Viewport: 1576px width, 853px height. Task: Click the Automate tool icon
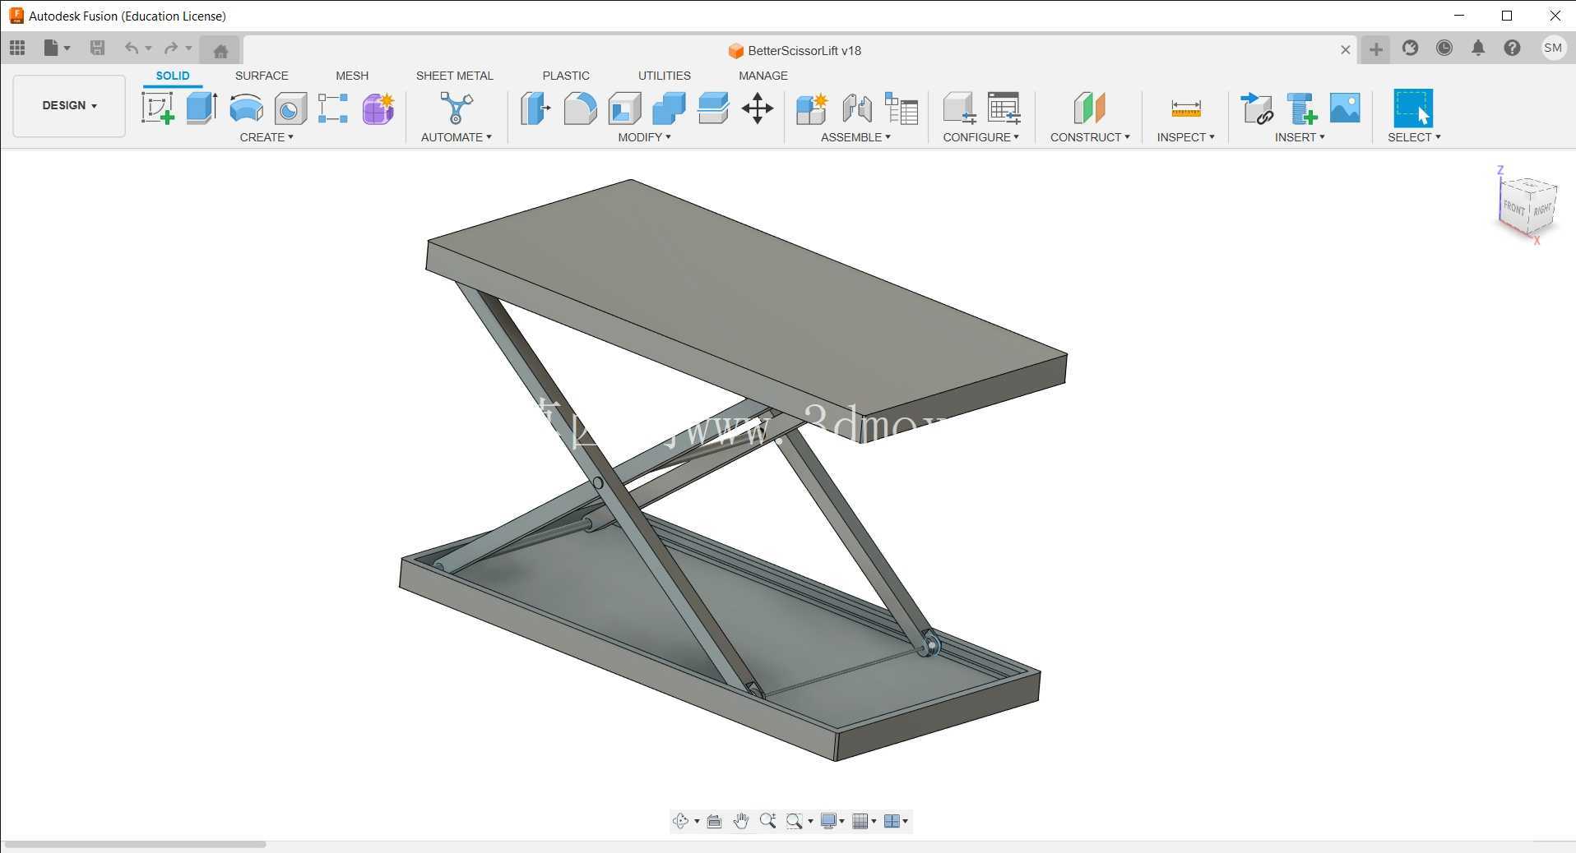click(x=457, y=108)
